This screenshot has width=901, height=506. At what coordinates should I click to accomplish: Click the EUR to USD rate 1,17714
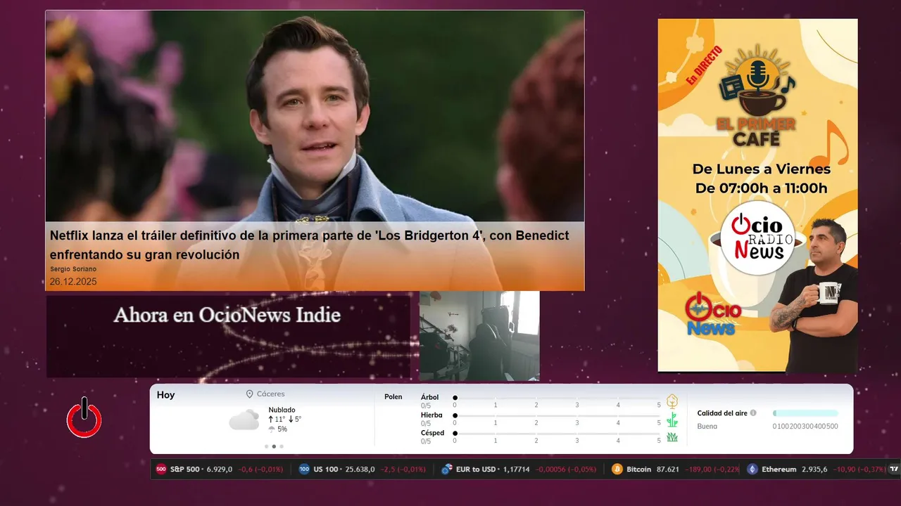pyautogui.click(x=517, y=469)
